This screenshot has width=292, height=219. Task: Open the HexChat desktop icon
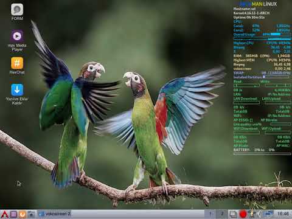17,66
